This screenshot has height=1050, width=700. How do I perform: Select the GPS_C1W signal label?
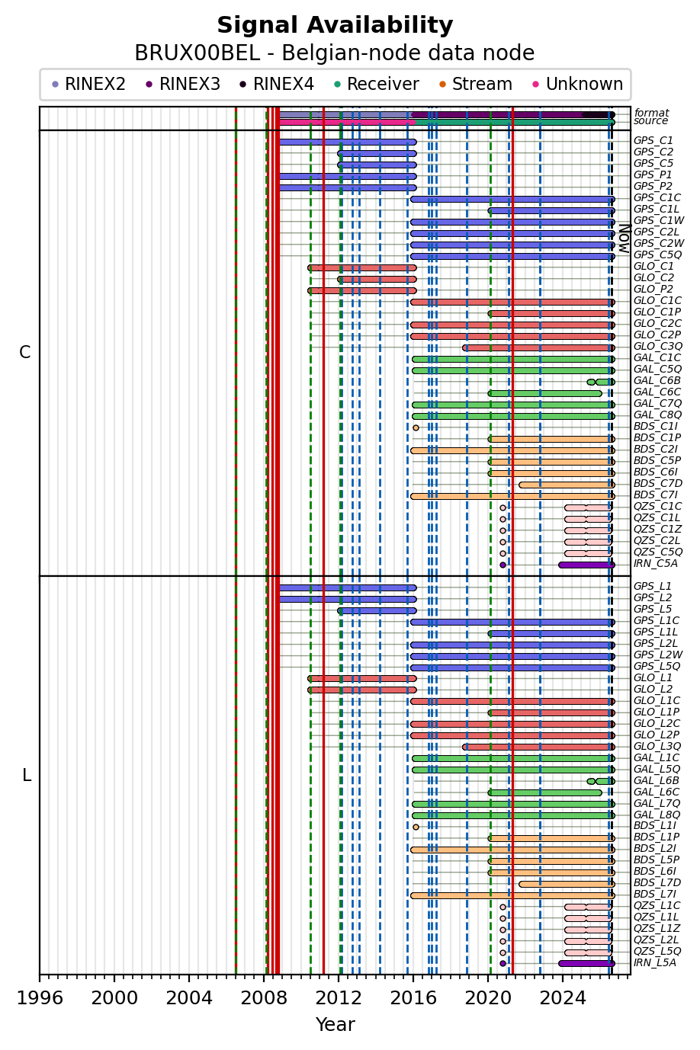[x=659, y=220]
